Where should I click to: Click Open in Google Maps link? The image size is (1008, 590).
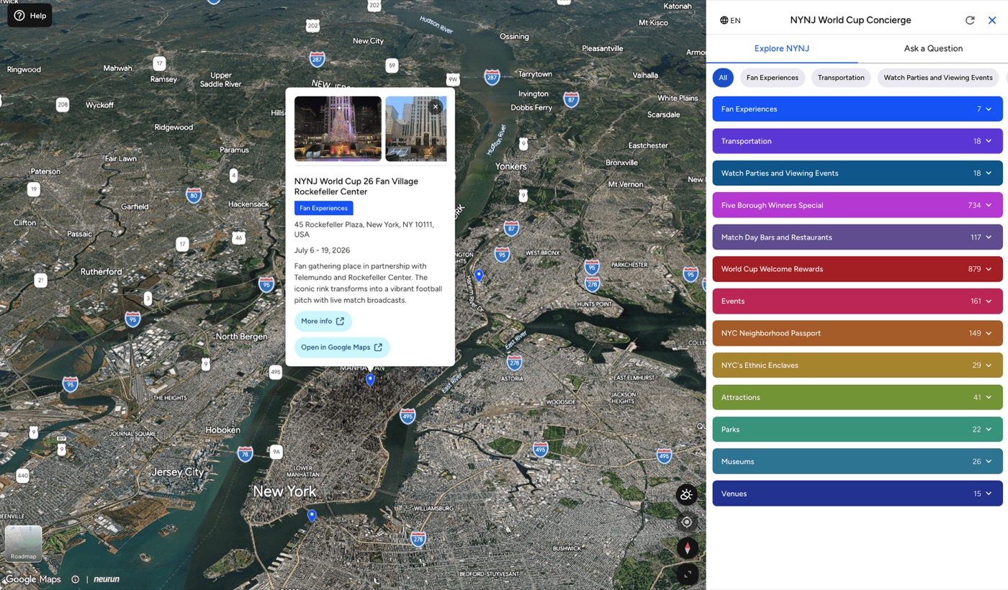pos(342,348)
